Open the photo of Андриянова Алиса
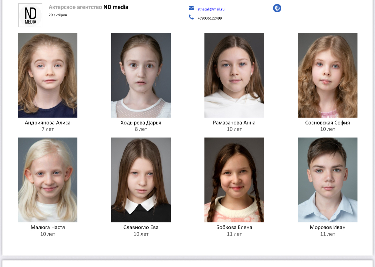Screen dimensions: 375x267 48,75
